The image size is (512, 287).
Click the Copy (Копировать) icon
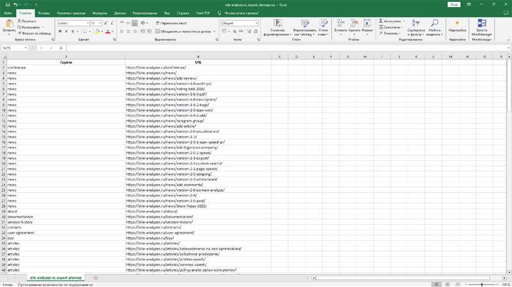click(x=20, y=27)
